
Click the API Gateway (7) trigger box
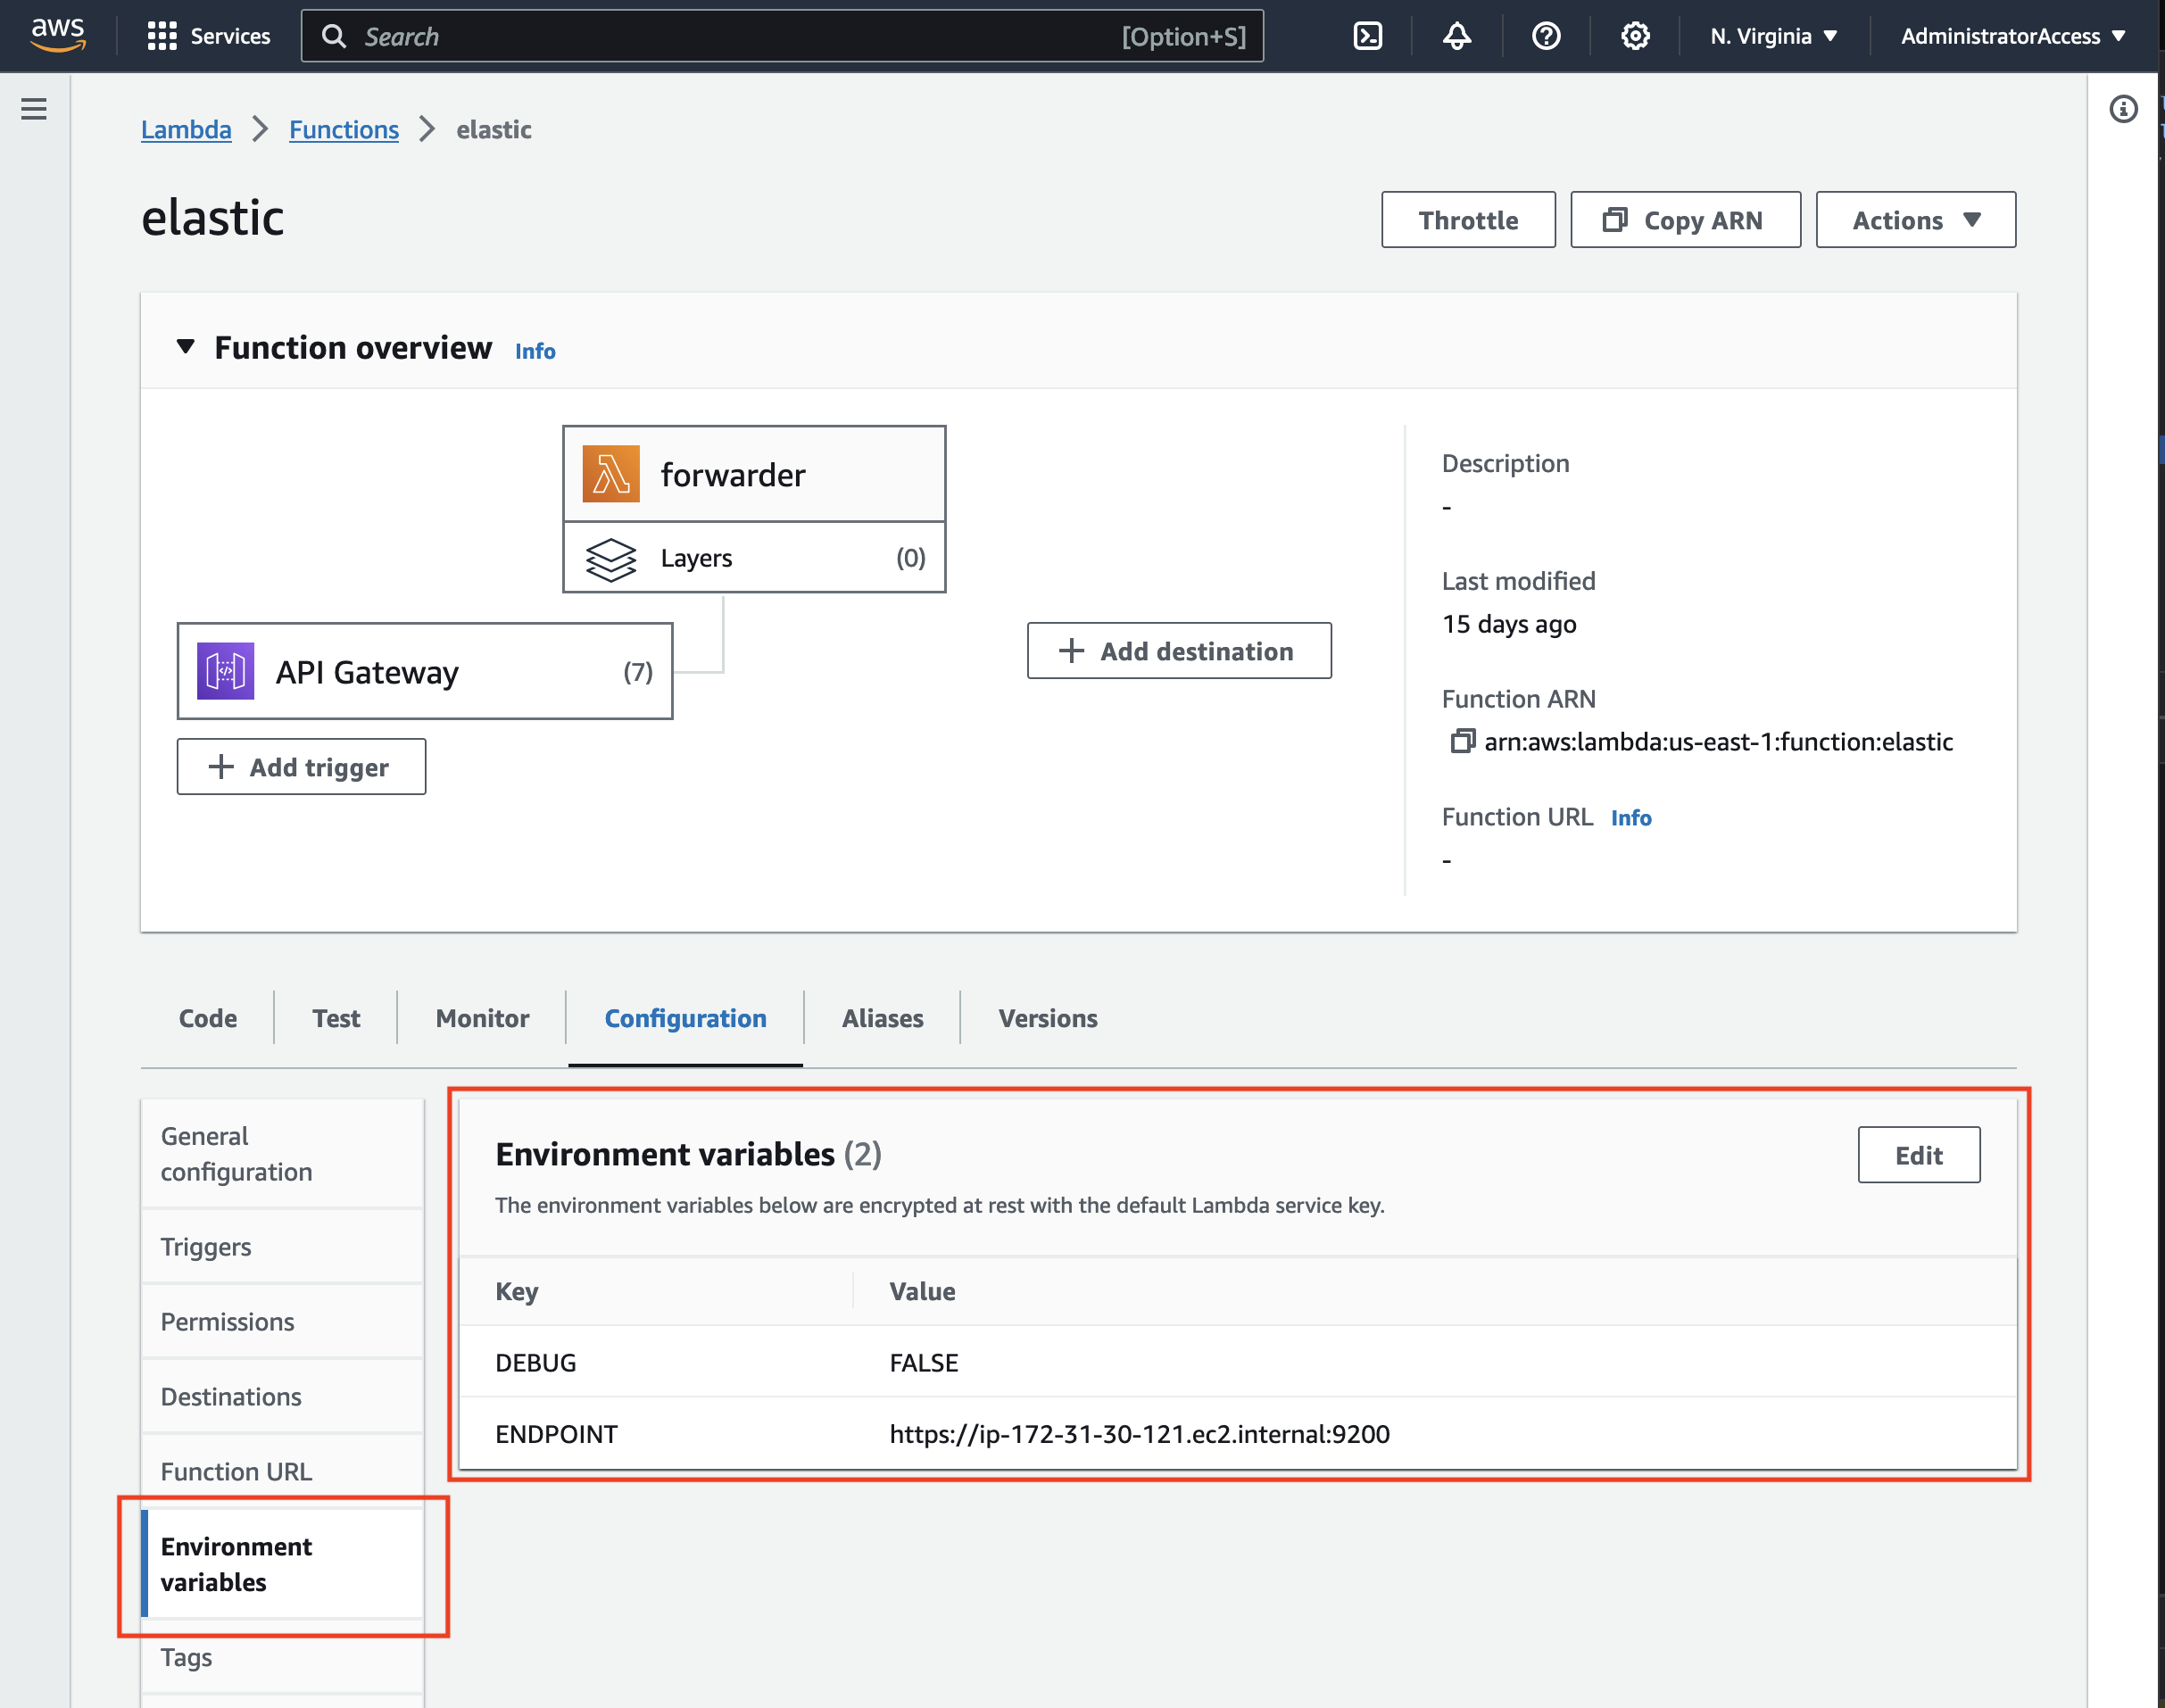425,671
